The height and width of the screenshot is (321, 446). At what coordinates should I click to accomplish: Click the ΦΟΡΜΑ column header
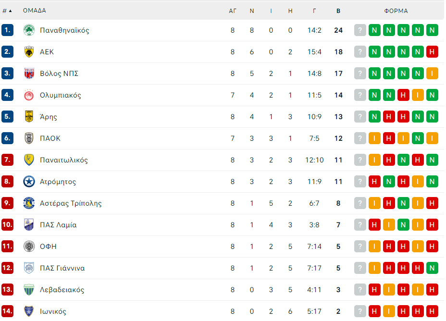coord(396,11)
